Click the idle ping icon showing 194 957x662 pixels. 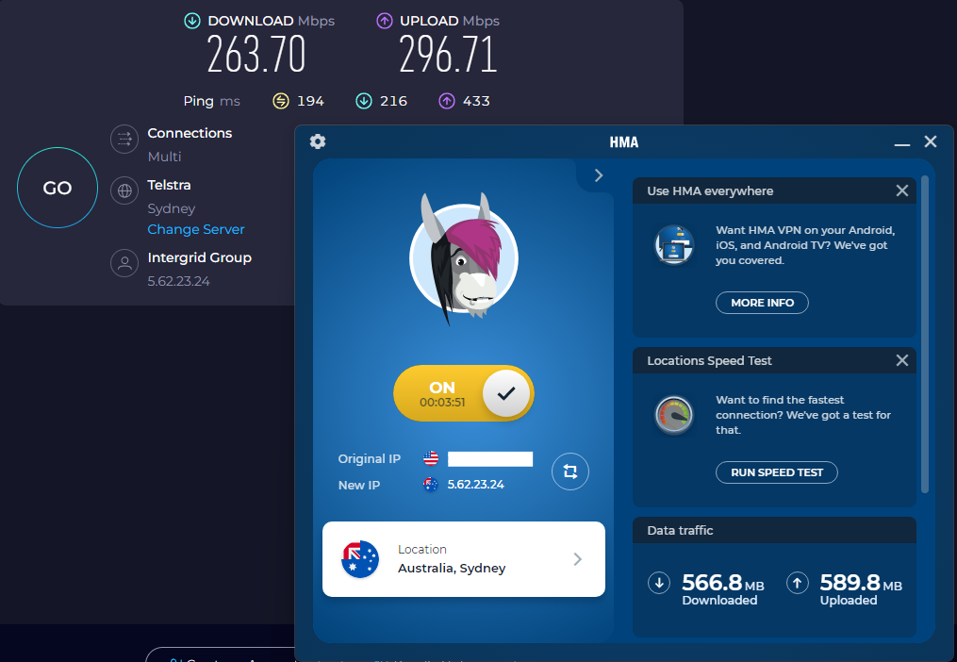click(x=281, y=101)
